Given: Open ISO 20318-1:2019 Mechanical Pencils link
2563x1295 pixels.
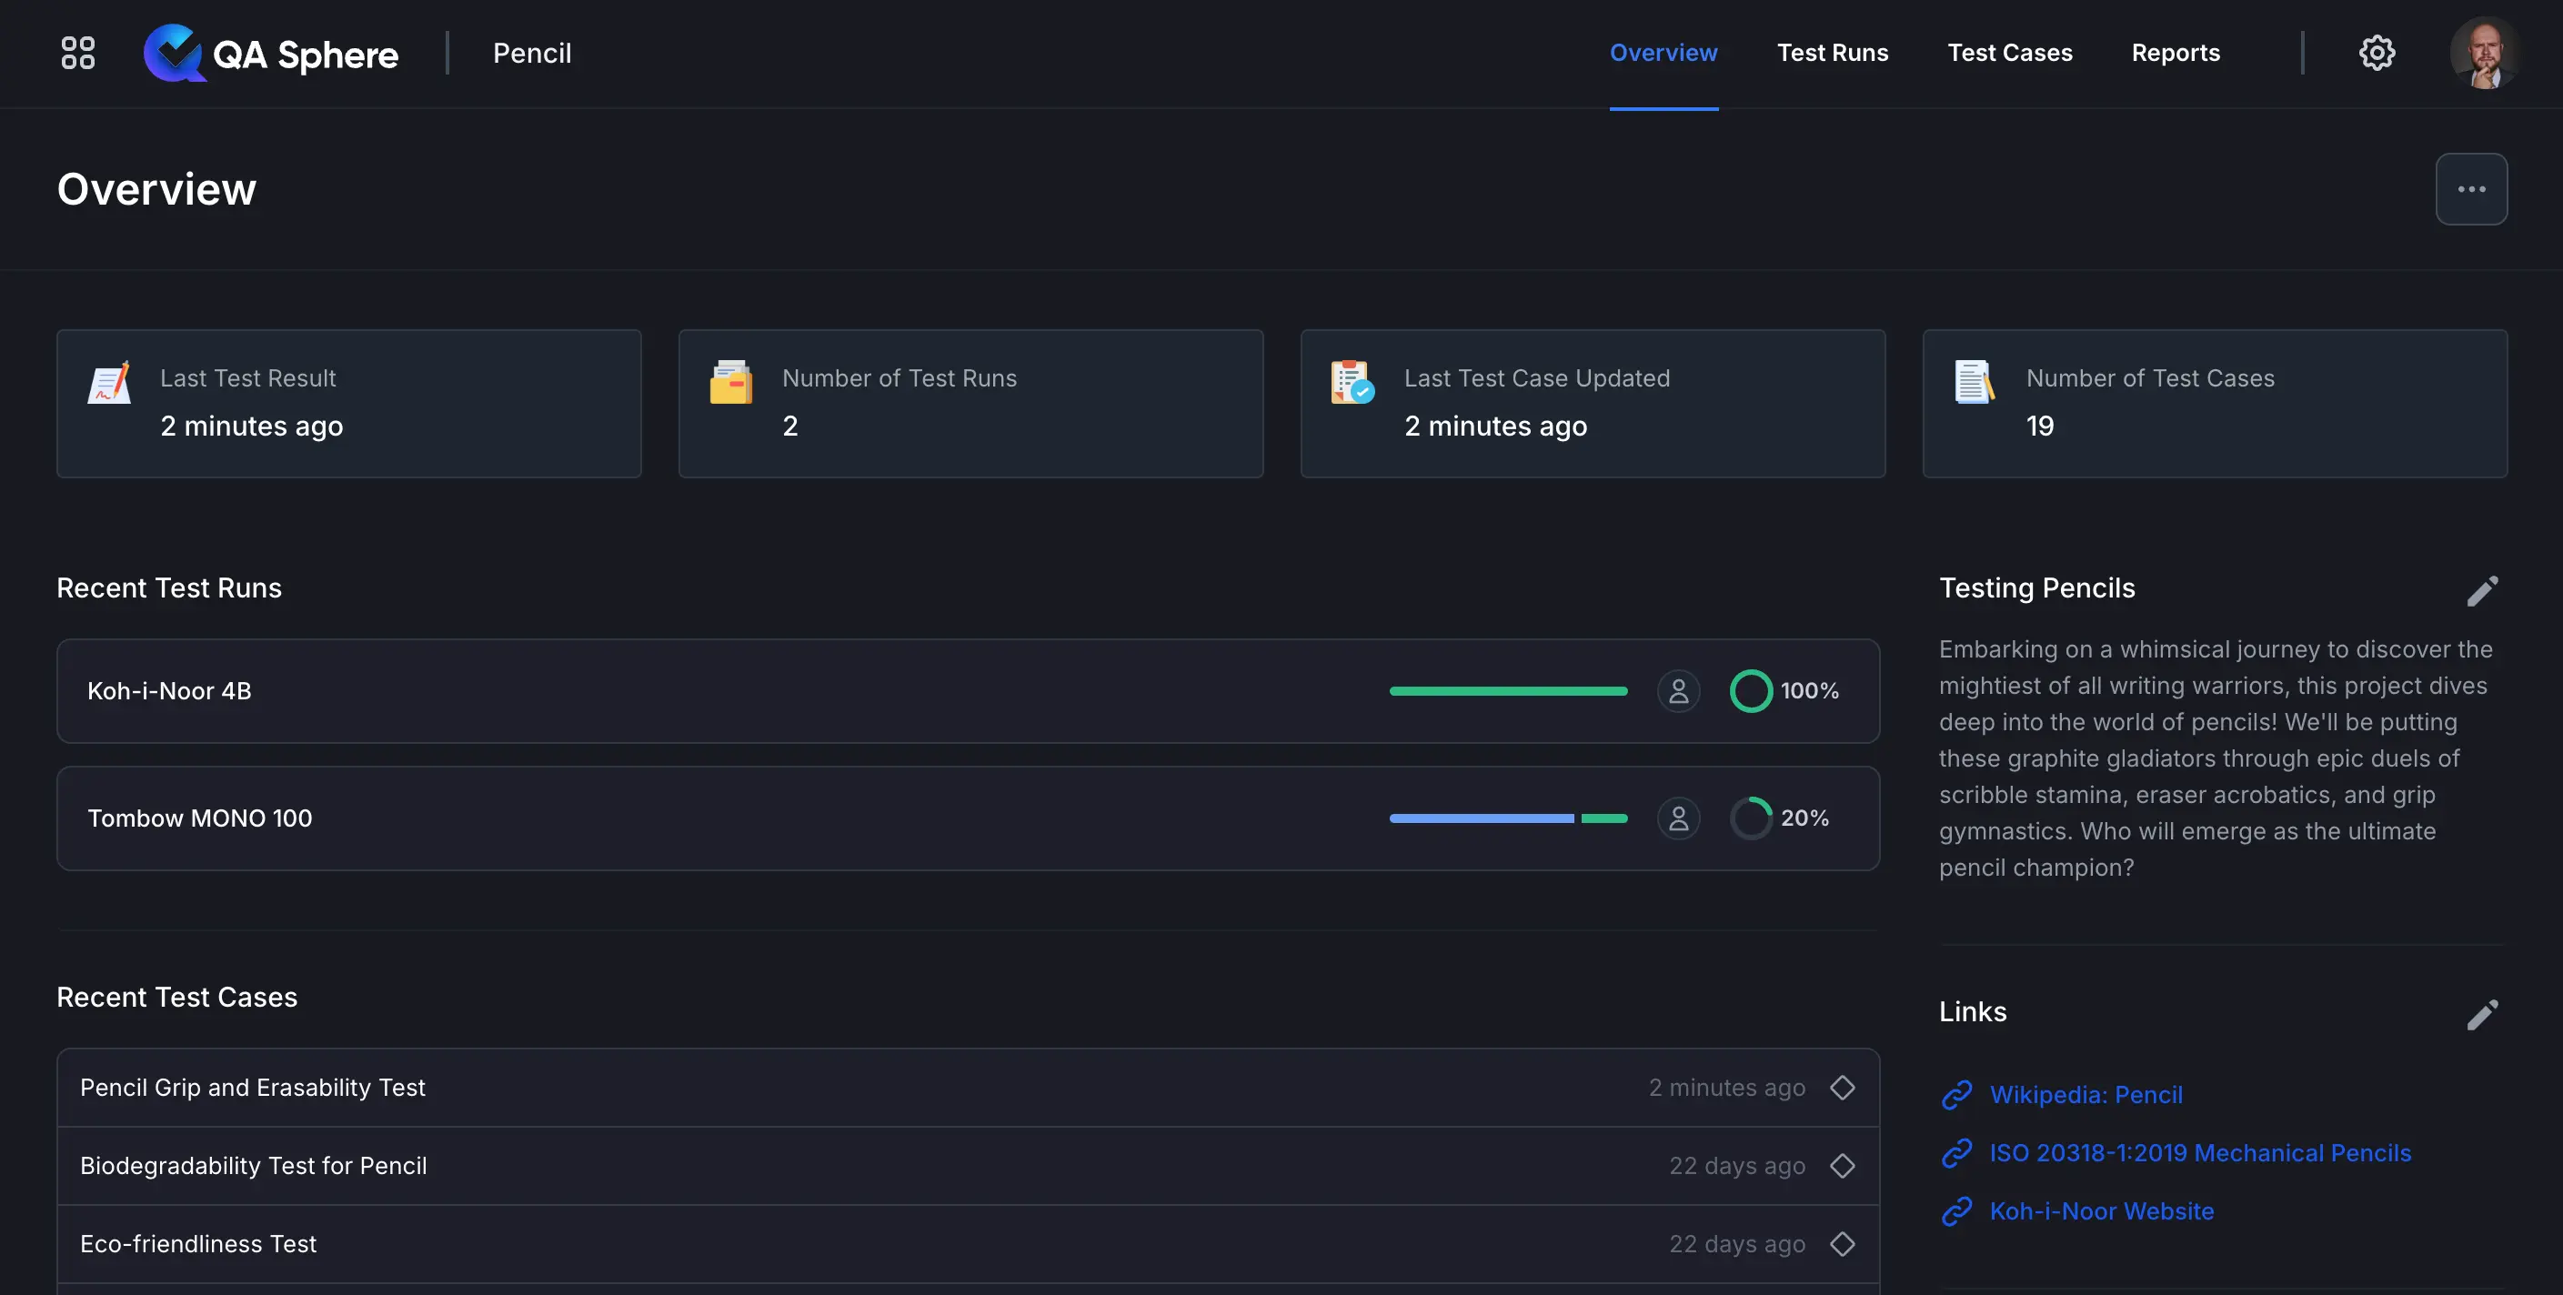Looking at the screenshot, I should pos(2199,1154).
